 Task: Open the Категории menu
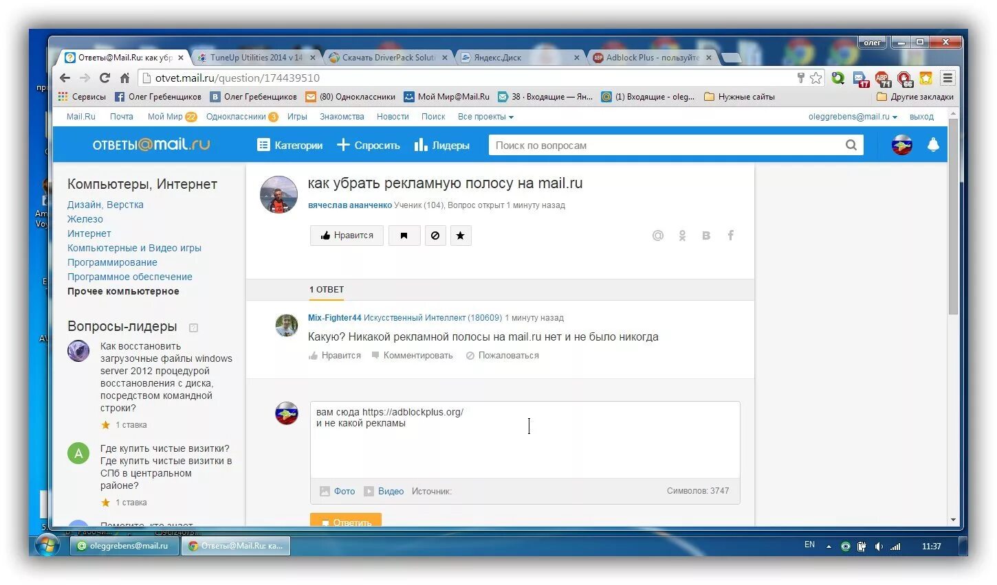coord(290,145)
